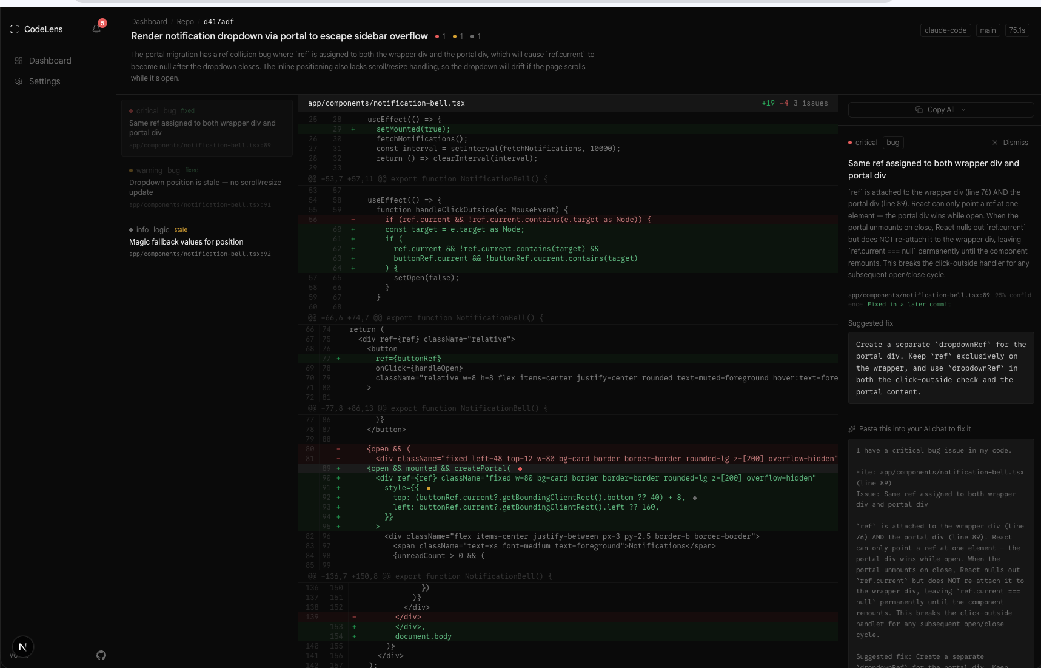Click file path notification-bell.tsx:92 in issue list
The width and height of the screenshot is (1041, 668).
(x=200, y=254)
